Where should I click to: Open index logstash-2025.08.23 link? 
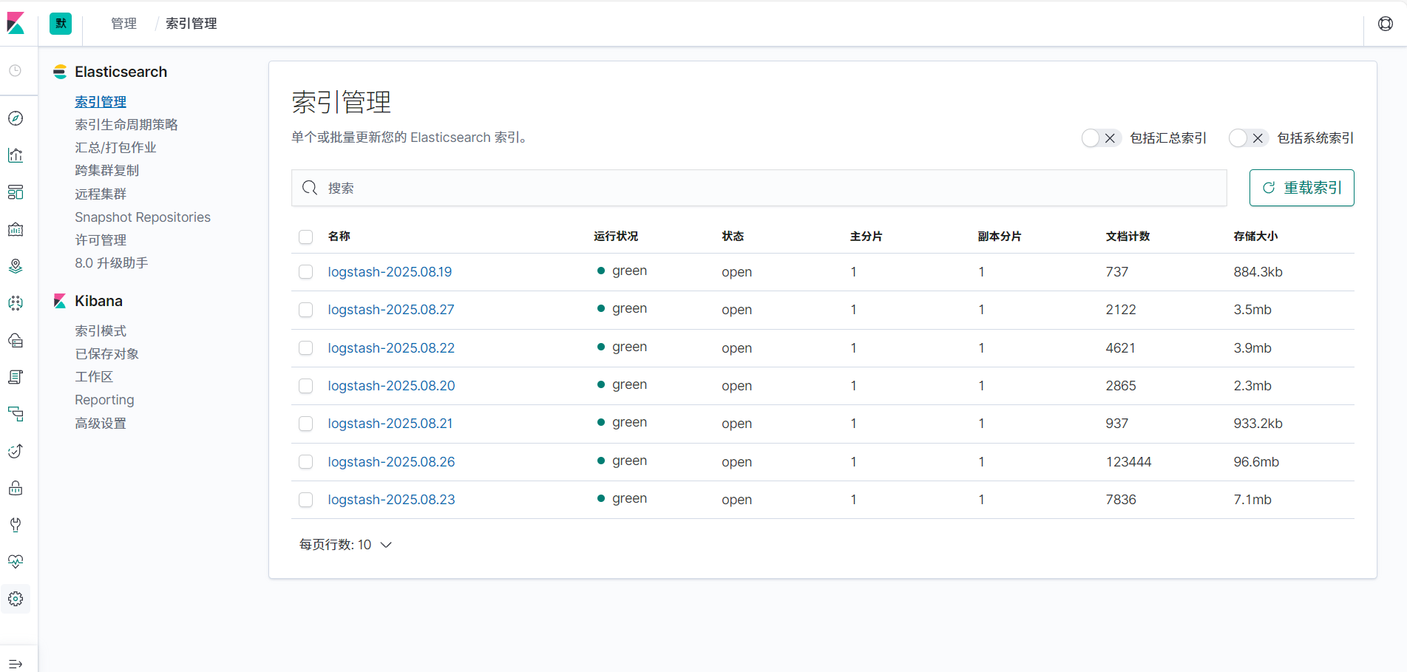(x=391, y=500)
